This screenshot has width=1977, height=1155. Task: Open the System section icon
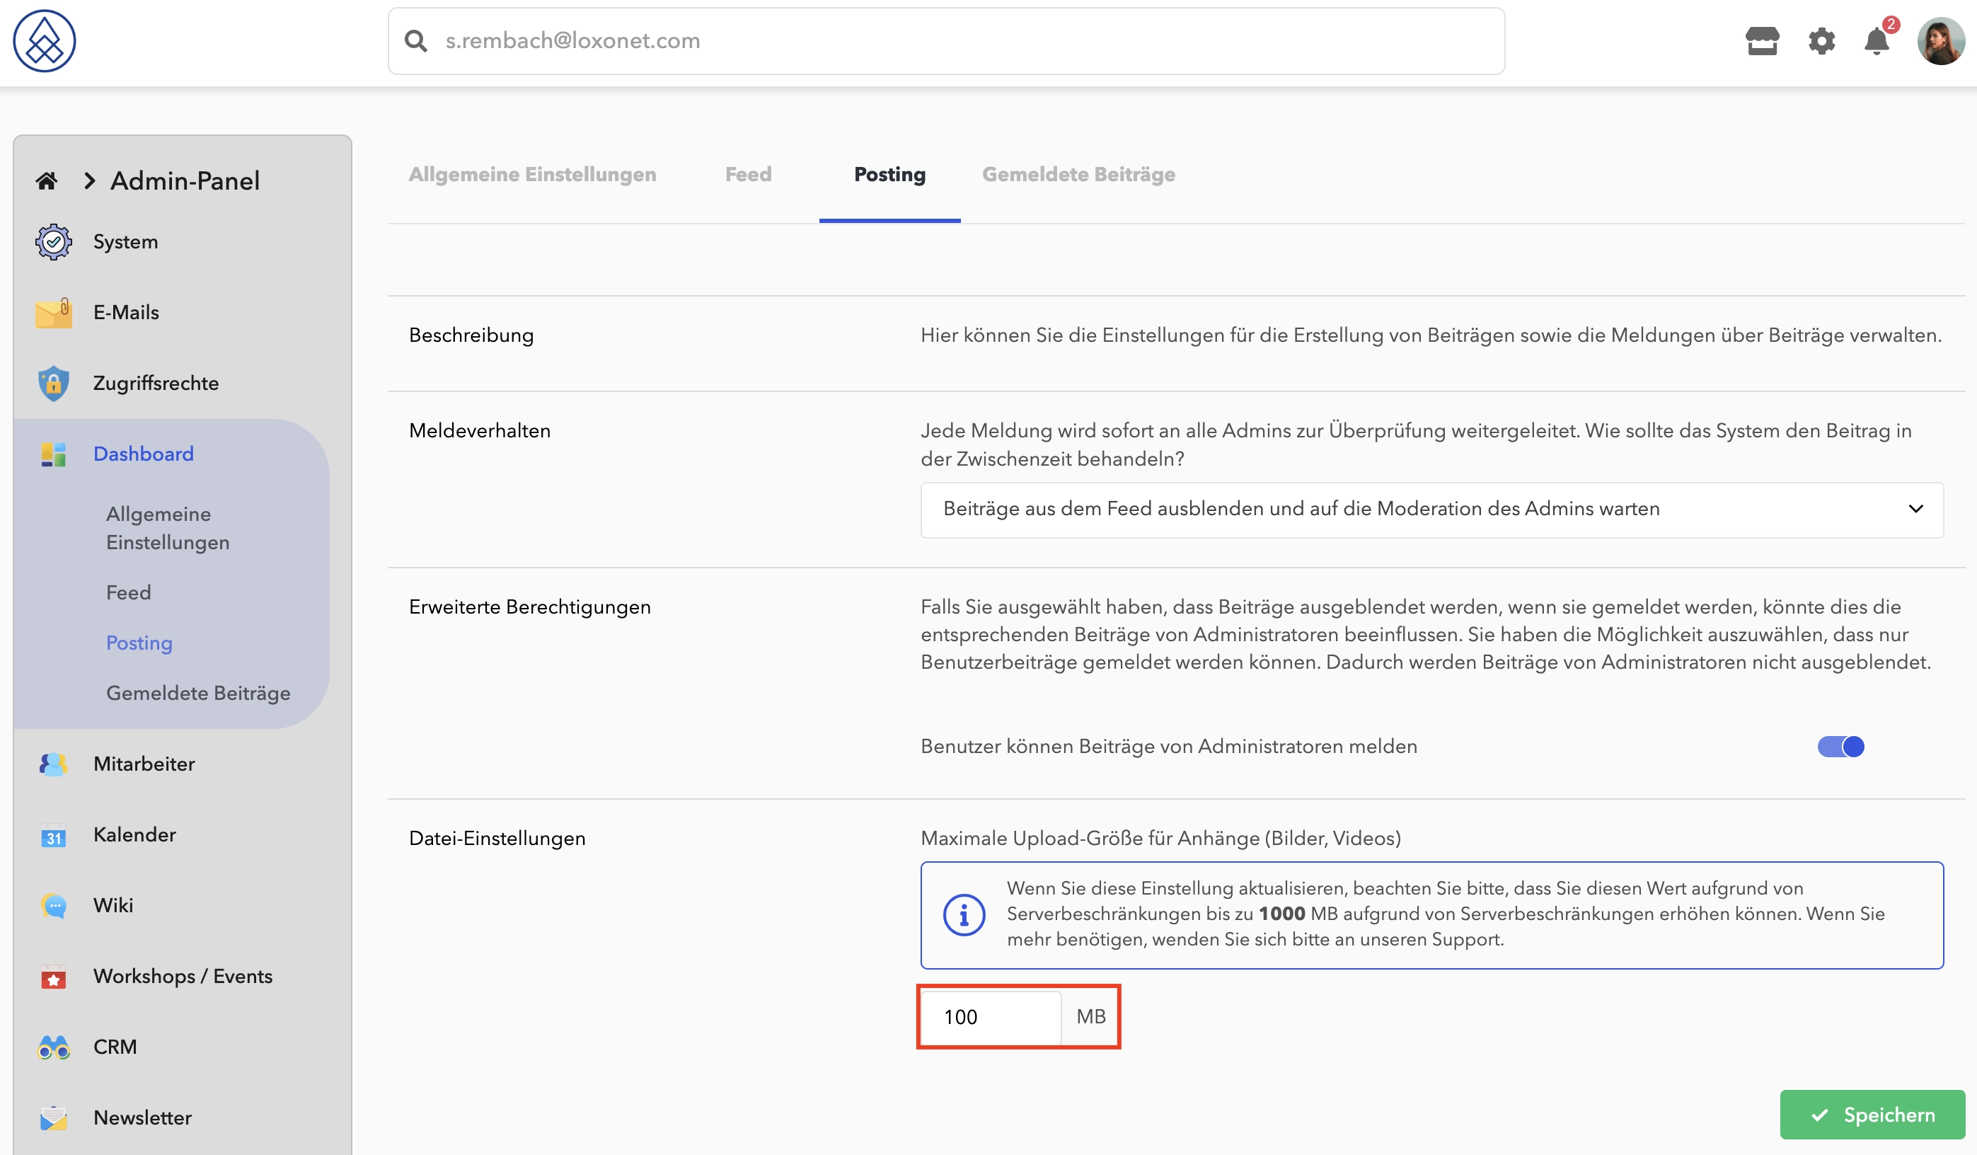click(x=53, y=241)
